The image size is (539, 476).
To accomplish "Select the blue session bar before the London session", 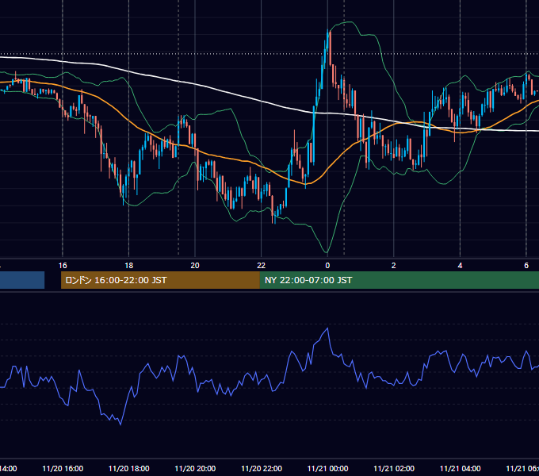I will click(22, 280).
